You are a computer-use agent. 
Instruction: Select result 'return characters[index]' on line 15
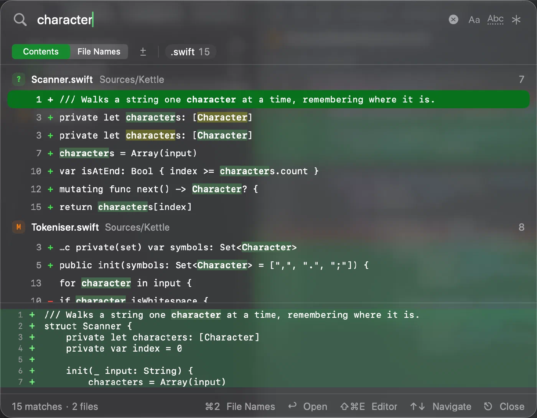(x=268, y=207)
